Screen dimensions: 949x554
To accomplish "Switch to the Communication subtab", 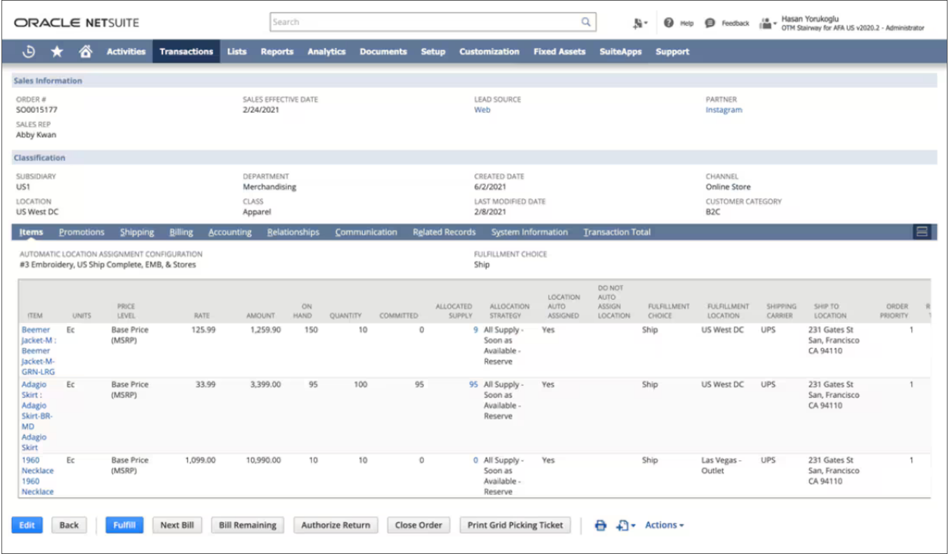I will coord(366,232).
